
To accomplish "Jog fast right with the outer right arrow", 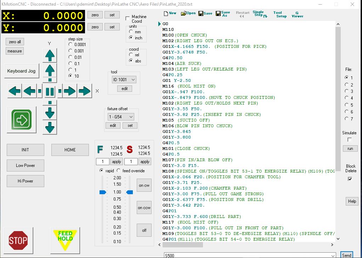I will (x=85, y=91).
